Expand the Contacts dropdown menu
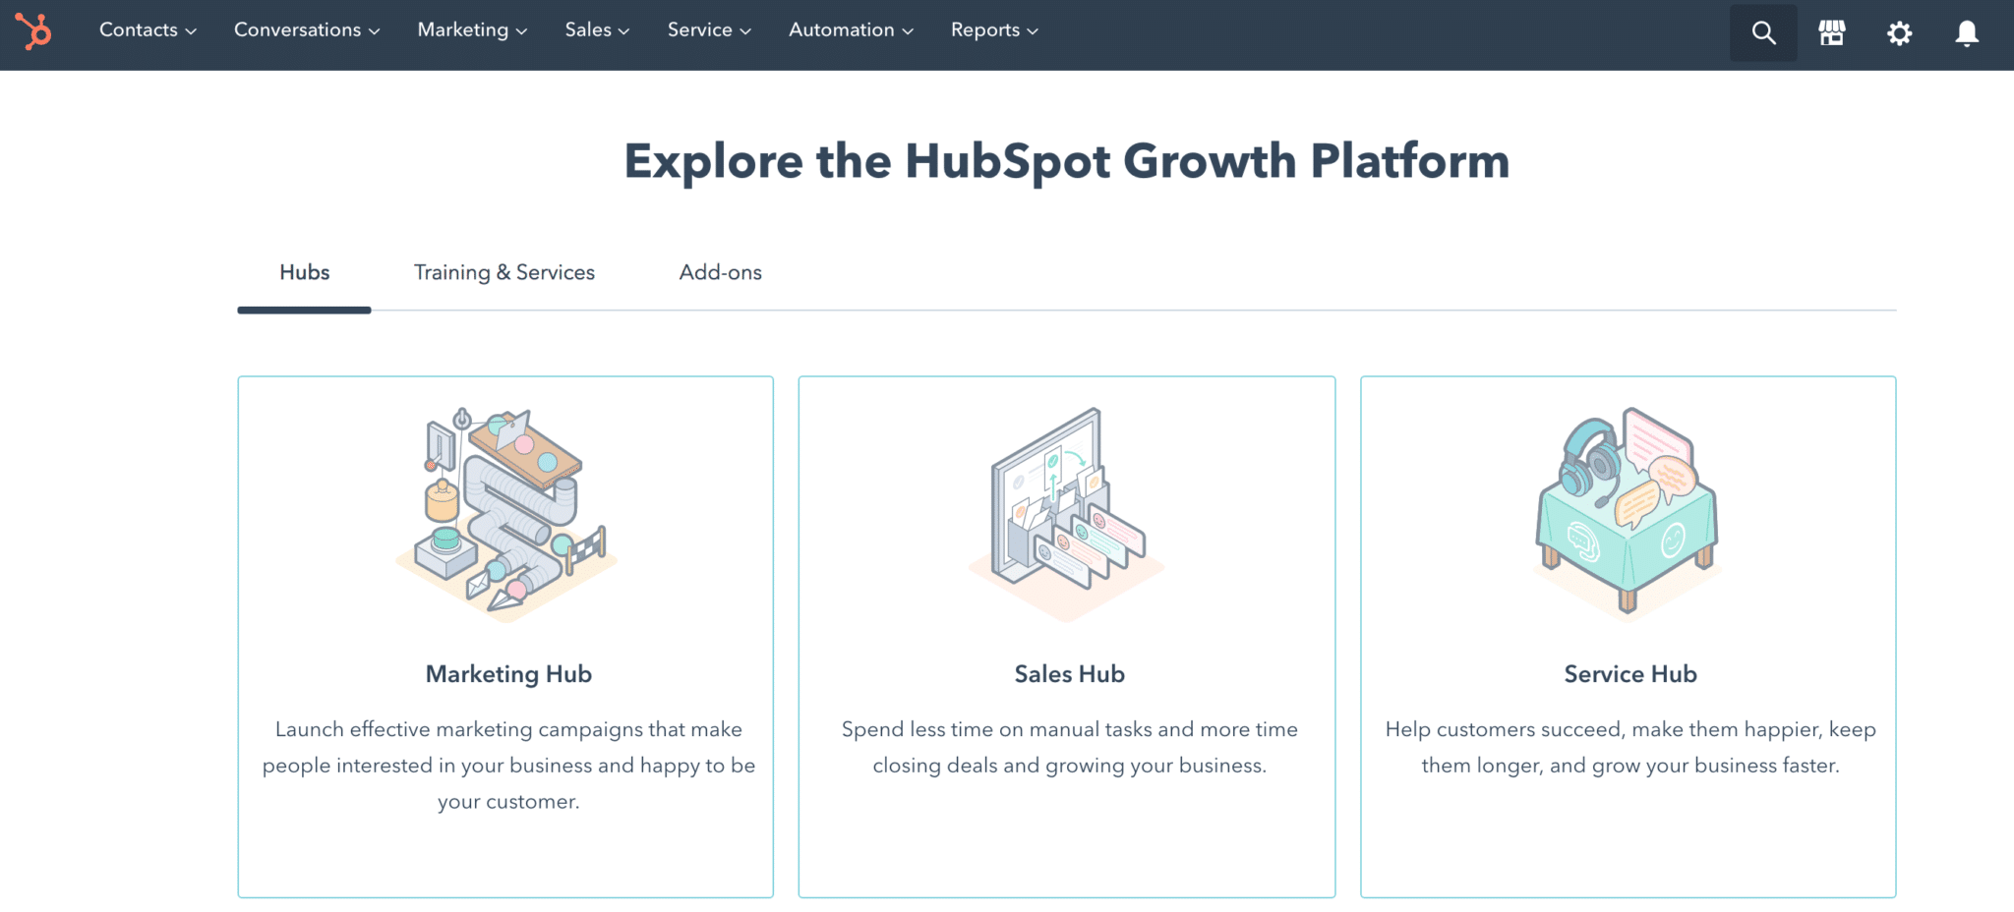2014x912 pixels. [148, 30]
